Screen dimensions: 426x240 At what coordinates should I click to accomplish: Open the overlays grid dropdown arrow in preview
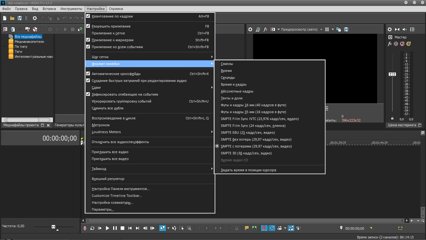click(x=333, y=29)
